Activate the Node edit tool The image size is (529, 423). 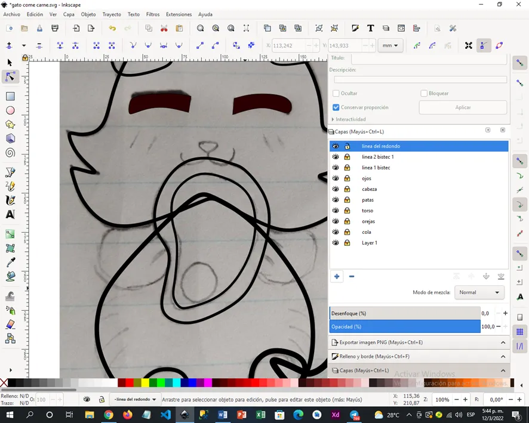coord(10,77)
